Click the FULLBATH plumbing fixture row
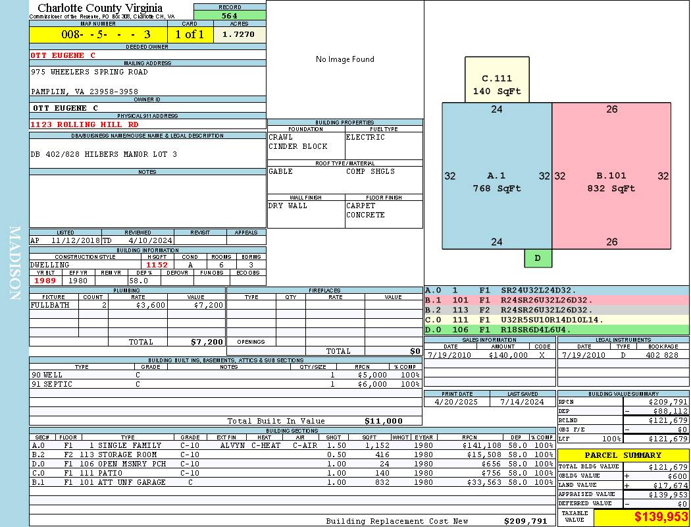Image resolution: width=691 pixels, height=527 pixels. coord(127,305)
